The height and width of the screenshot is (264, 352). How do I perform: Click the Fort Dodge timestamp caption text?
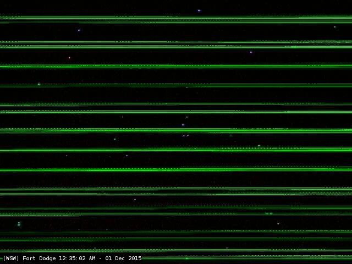(72, 258)
